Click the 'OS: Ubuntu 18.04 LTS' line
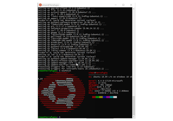Image resolution: width=173 pixels, height=121 pixels. [110, 77]
